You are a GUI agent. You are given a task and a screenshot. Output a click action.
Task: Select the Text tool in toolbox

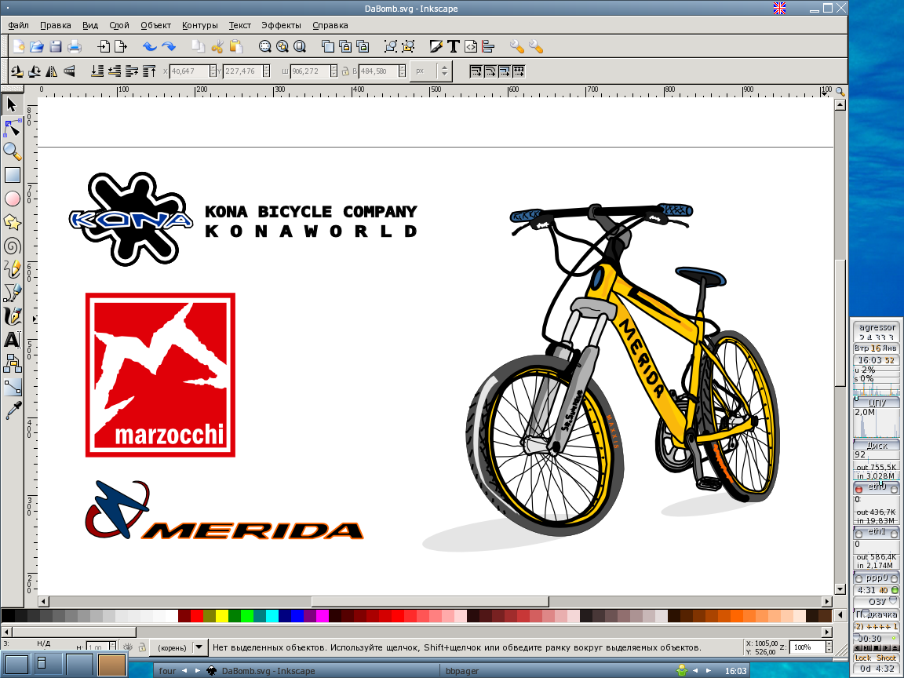(12, 340)
